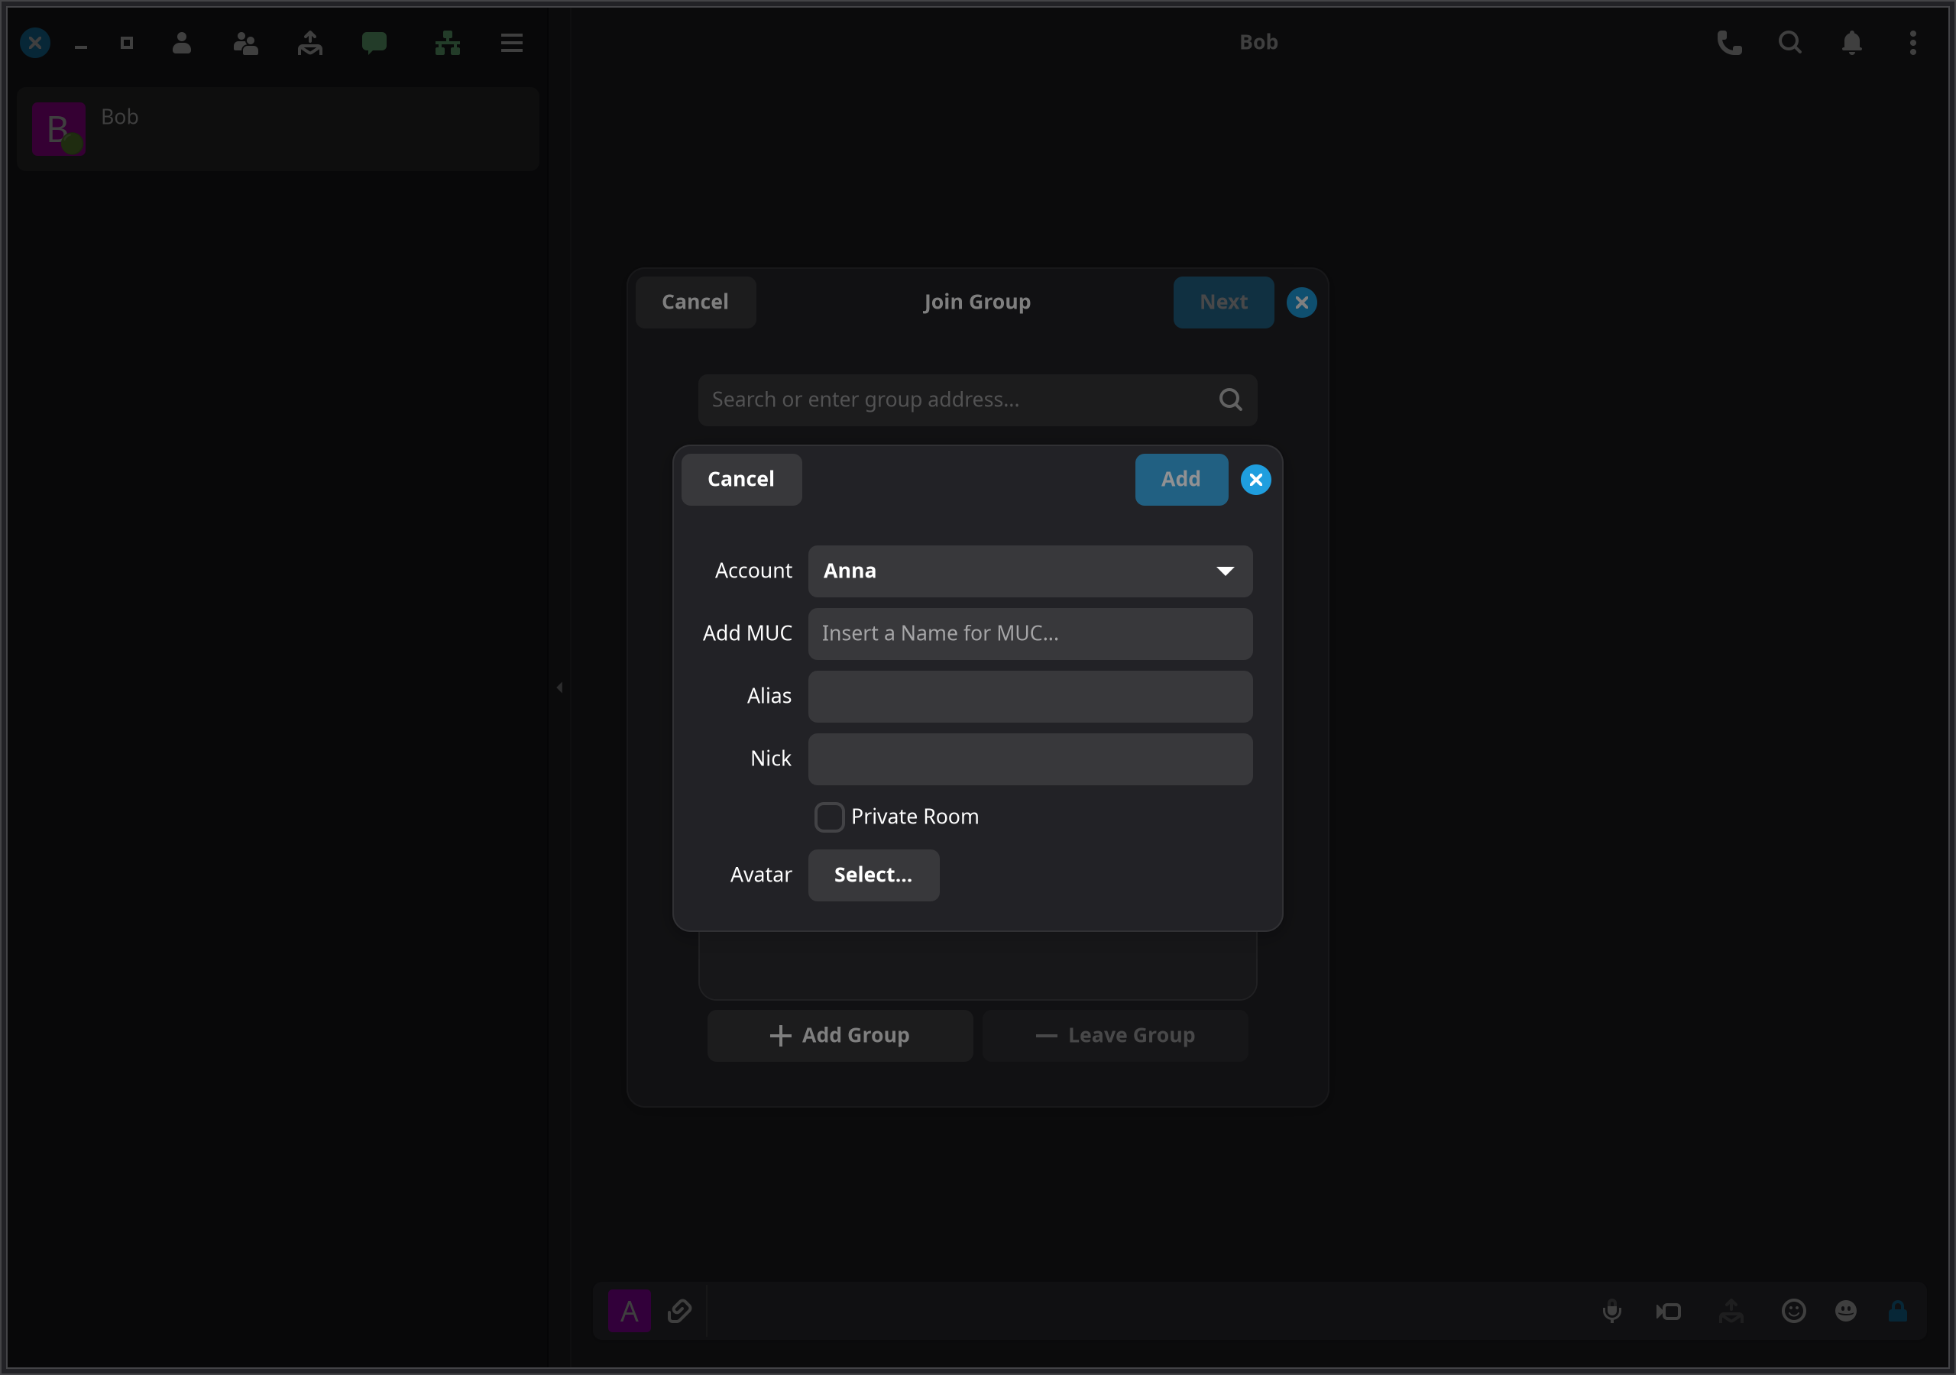The height and width of the screenshot is (1375, 1956).
Task: Click the search icon in group address field
Action: 1230,400
